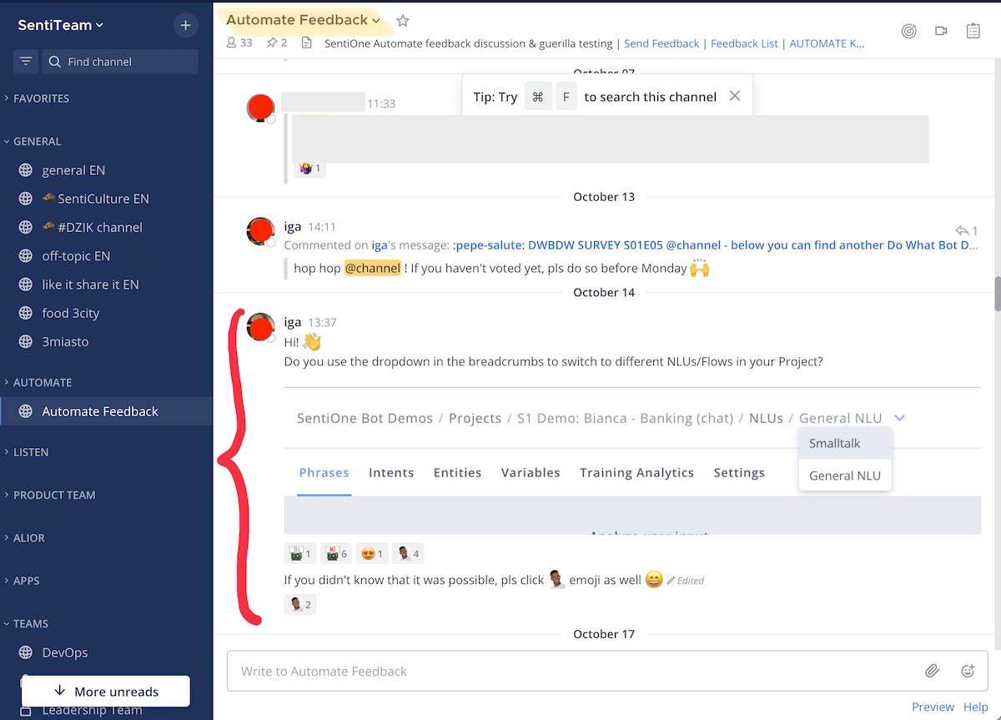The image size is (1001, 720).
Task: Click reaction under the October 07 message
Action: (x=309, y=169)
